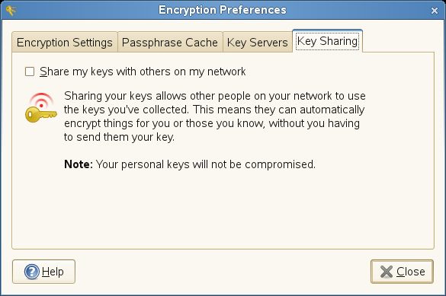Click the red wireless signal waves graphic

click(x=41, y=100)
